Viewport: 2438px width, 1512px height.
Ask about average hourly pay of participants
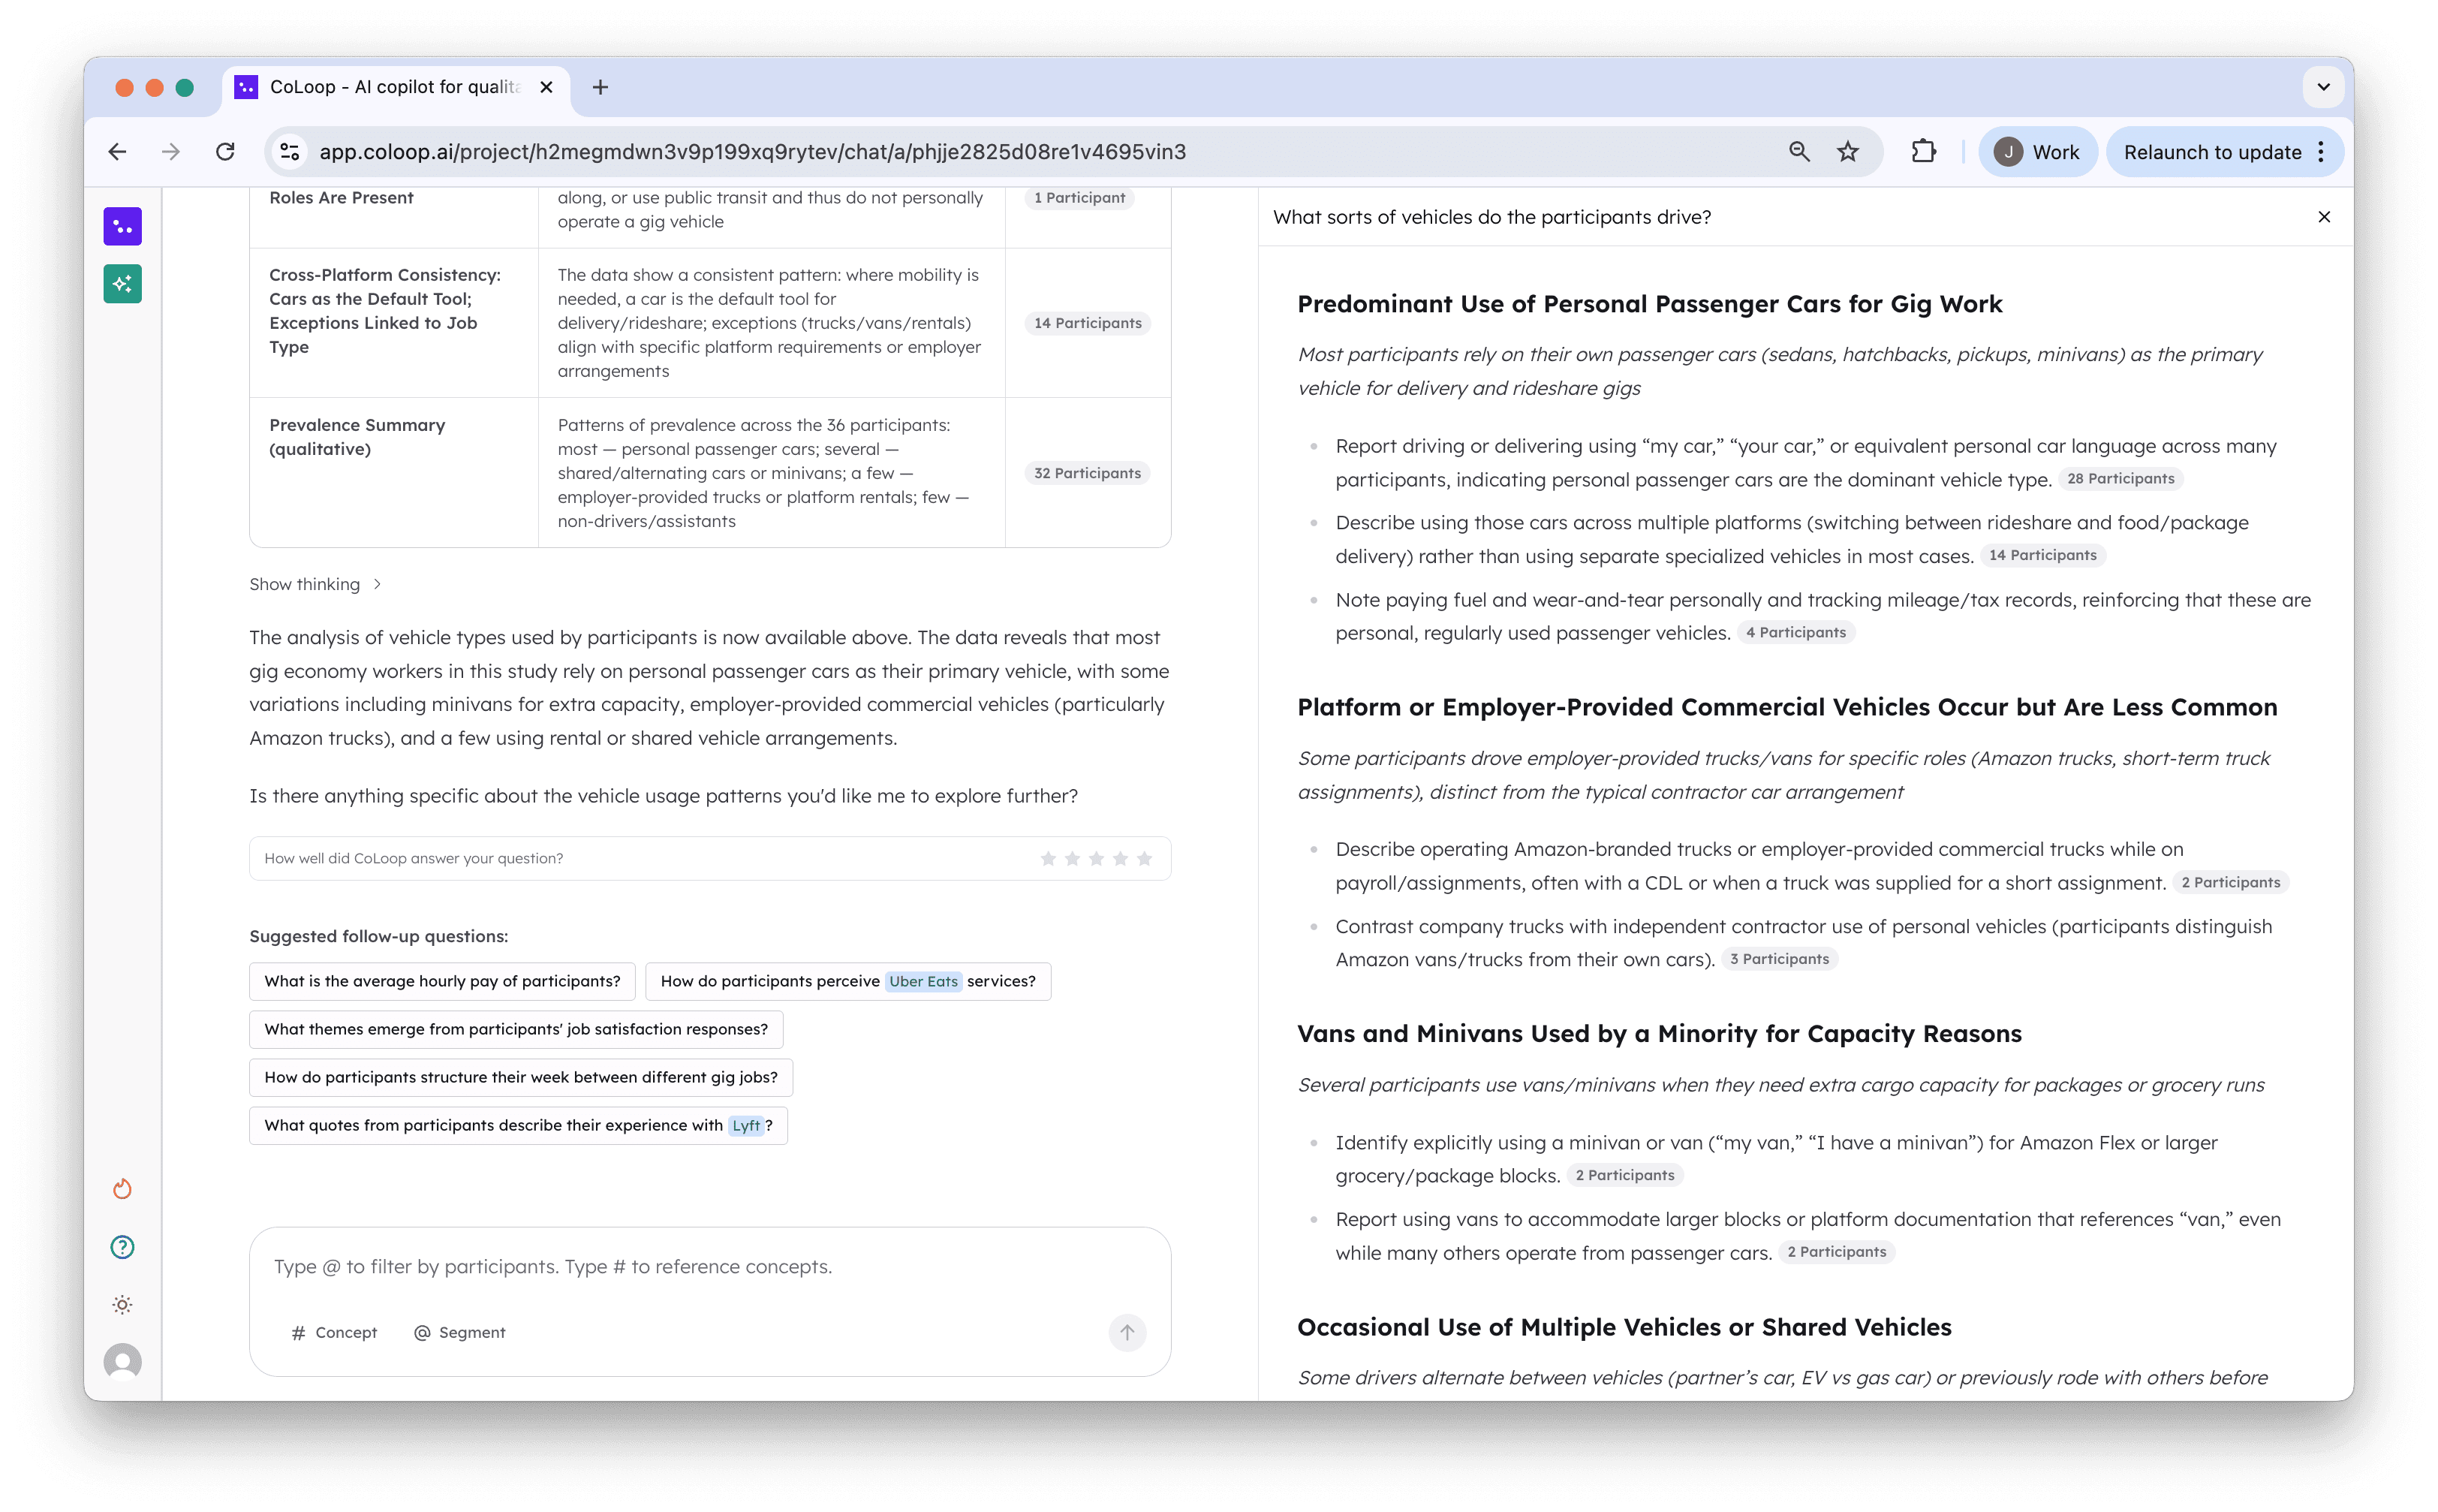[442, 981]
